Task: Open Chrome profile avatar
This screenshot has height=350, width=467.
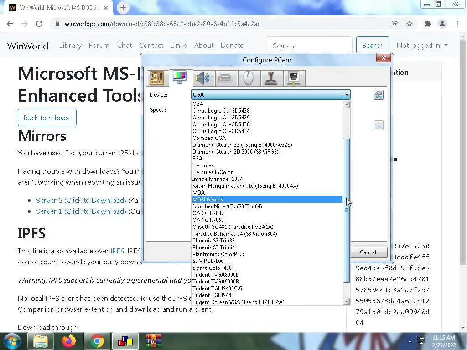Action: (x=442, y=24)
